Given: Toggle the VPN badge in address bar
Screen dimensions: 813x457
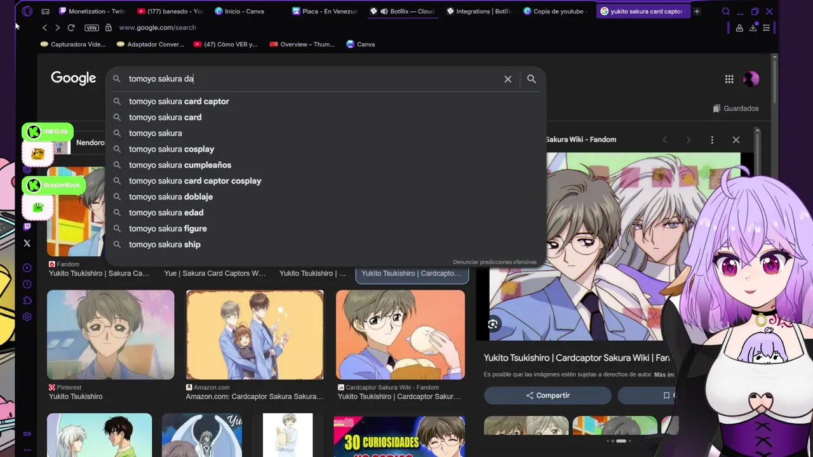Looking at the screenshot, I should point(91,28).
